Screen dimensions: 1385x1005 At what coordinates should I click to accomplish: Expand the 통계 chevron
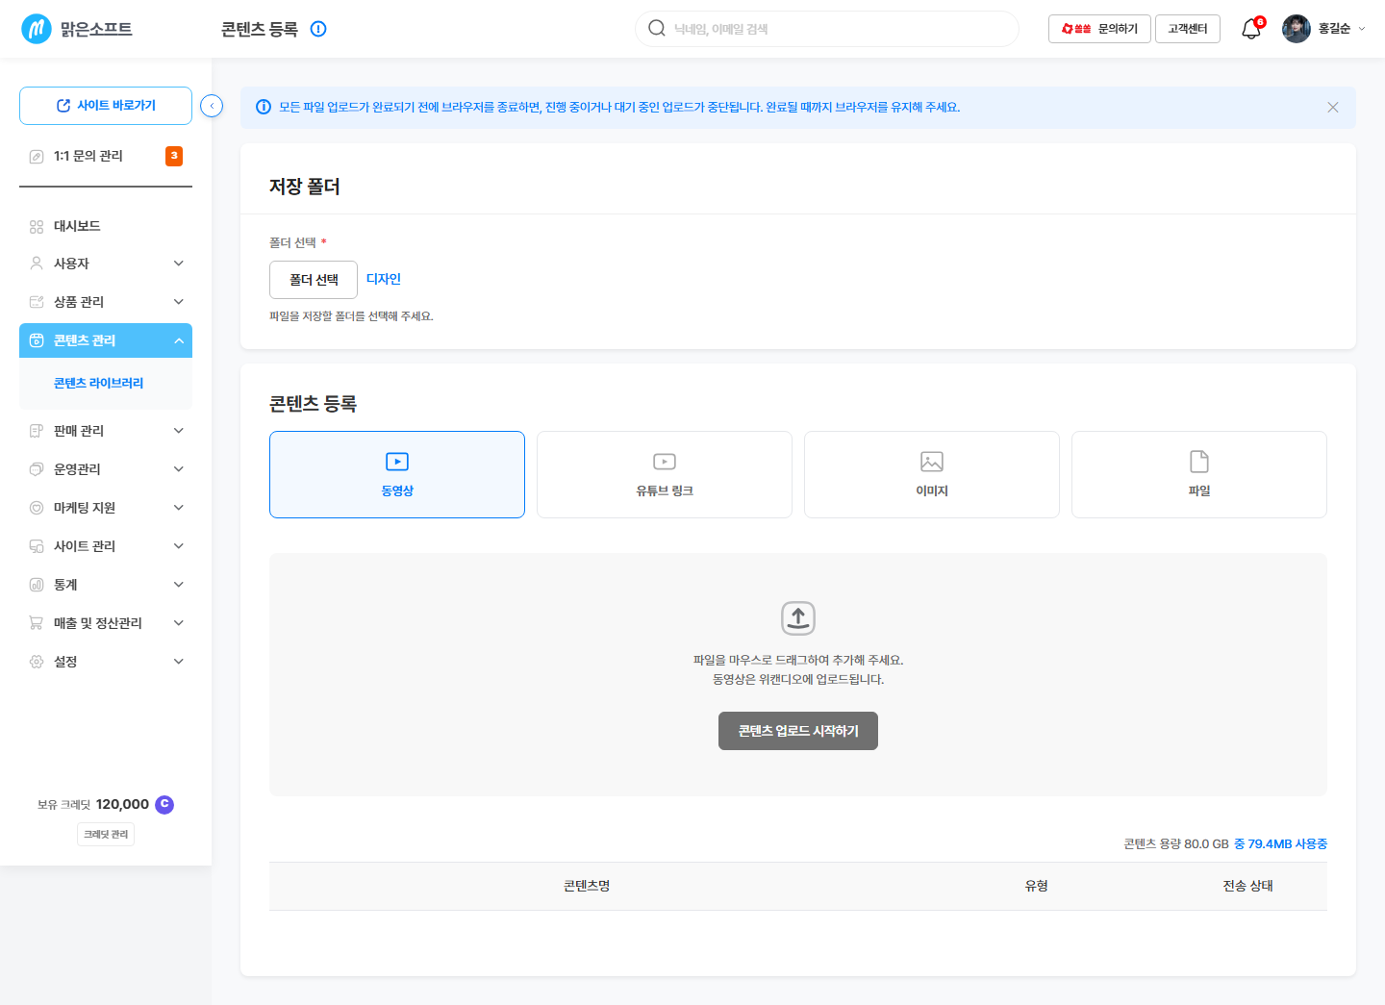179,585
